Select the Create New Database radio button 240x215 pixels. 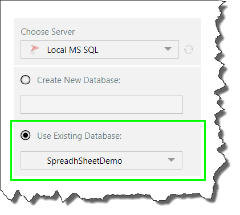(x=26, y=80)
